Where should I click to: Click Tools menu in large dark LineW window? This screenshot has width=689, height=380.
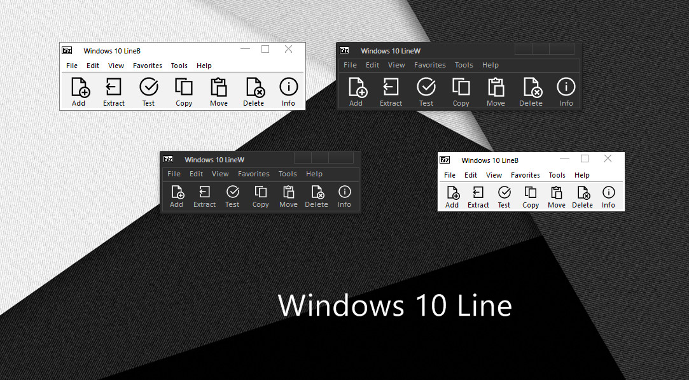(464, 65)
